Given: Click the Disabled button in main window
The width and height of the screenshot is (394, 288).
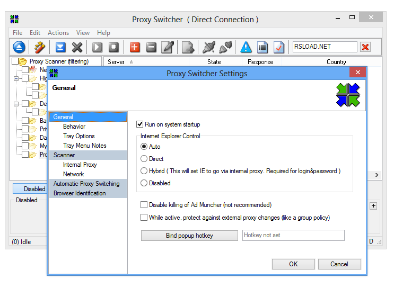Looking at the screenshot, I should pos(30,188).
